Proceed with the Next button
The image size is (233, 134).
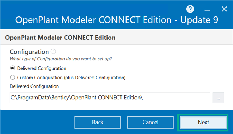(x=203, y=122)
